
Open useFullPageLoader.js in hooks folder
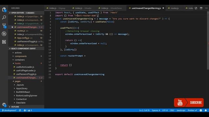point(26,71)
